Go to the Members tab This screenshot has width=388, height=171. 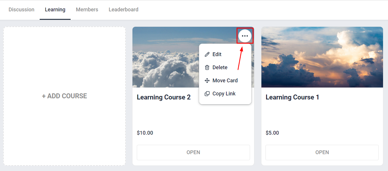click(x=87, y=10)
